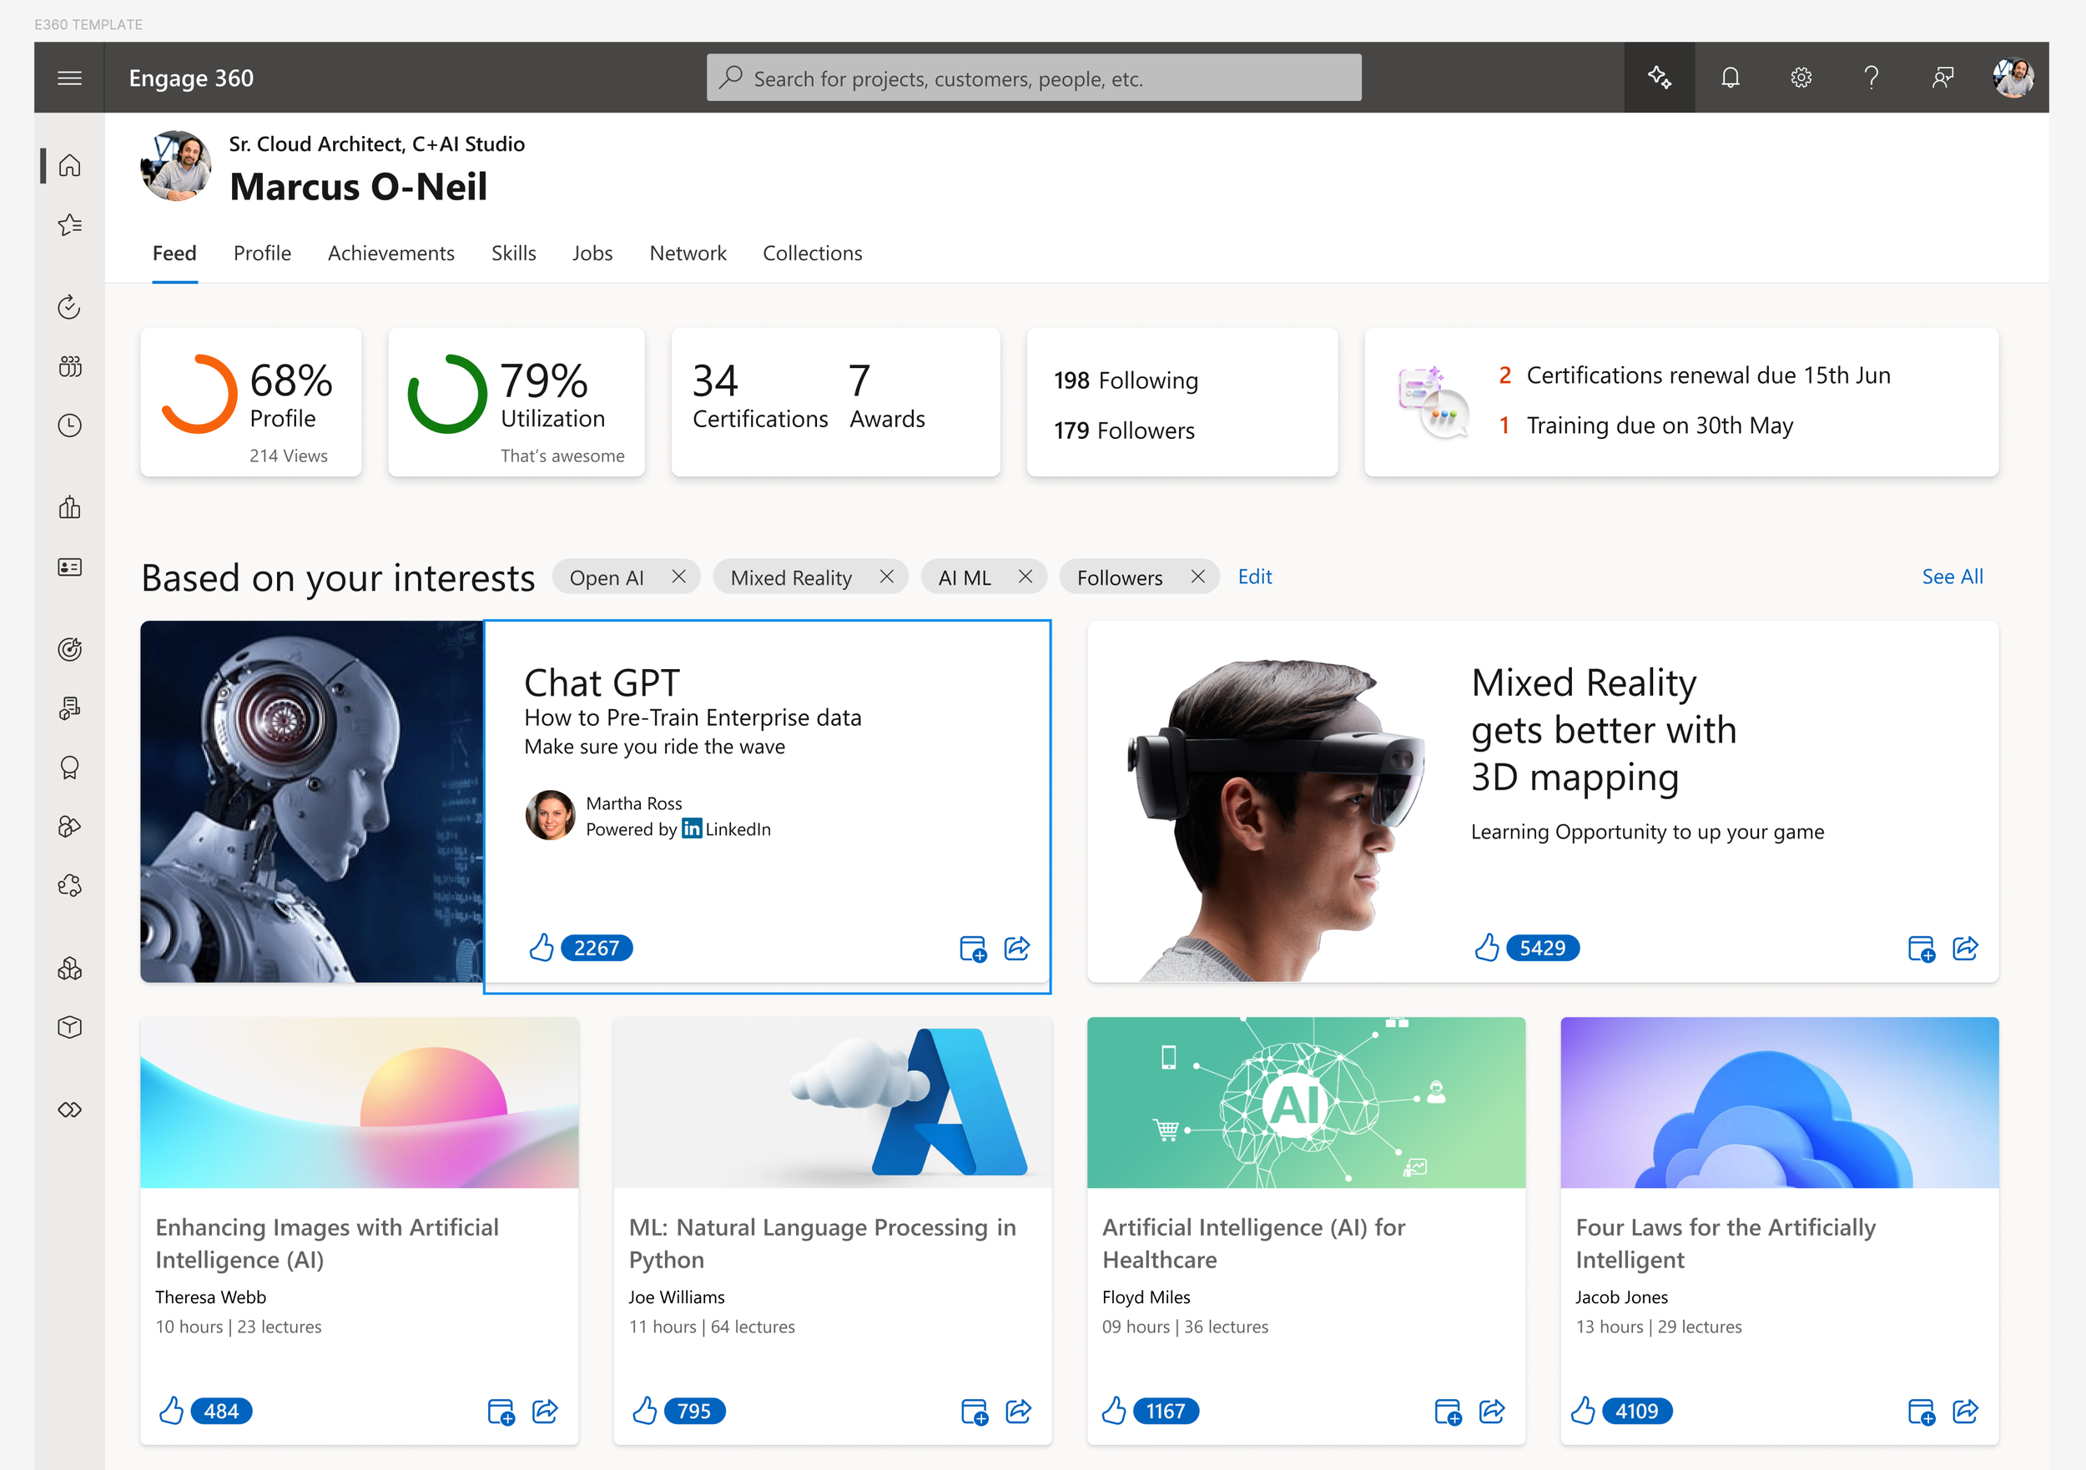
Task: Like Enhancing Images with AI course
Action: 171,1411
